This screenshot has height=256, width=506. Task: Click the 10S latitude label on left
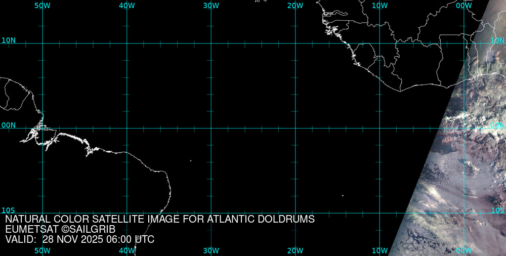pos(9,210)
